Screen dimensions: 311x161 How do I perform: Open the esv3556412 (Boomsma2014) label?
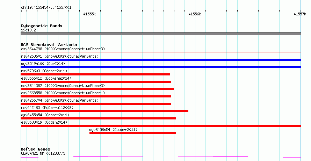coord(46,78)
